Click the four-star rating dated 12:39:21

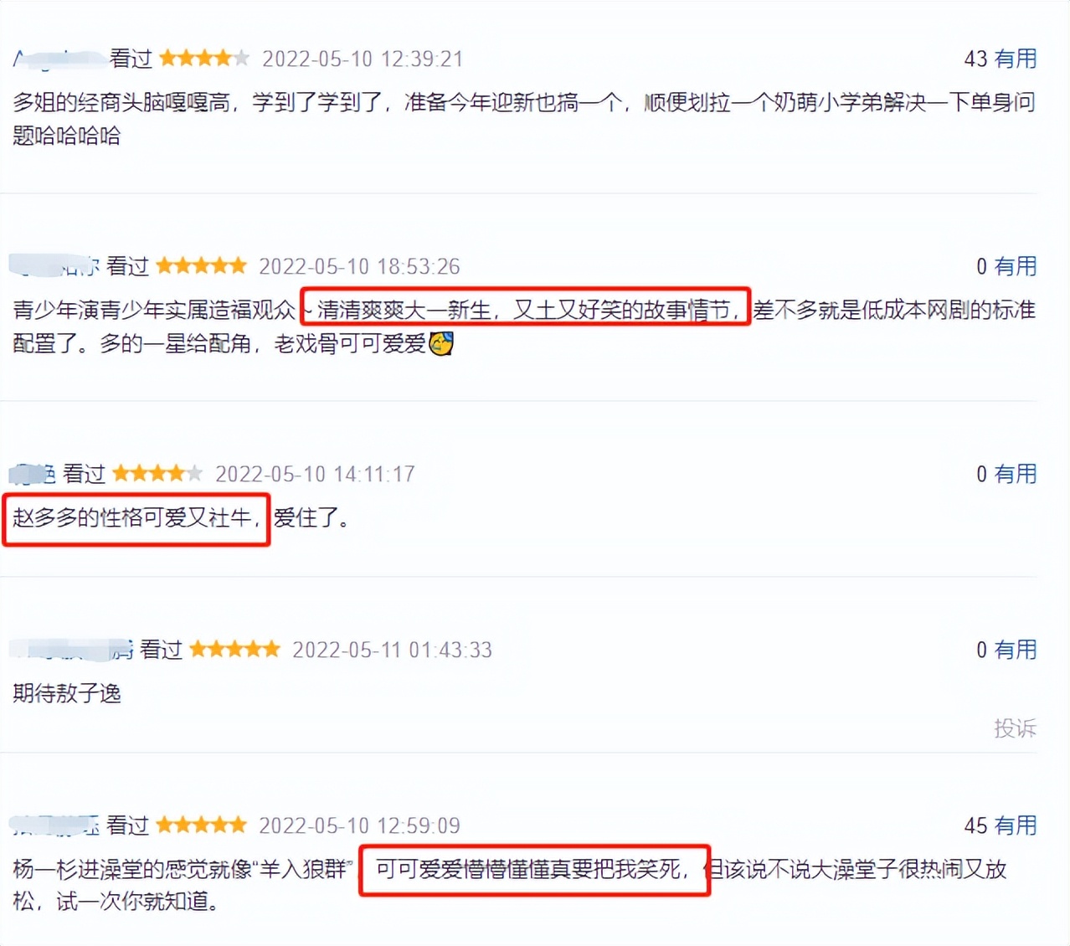[x=204, y=59]
